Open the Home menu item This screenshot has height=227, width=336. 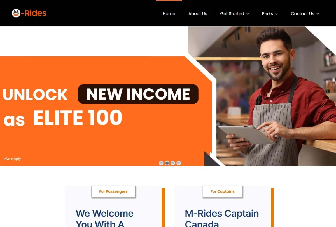point(169,13)
